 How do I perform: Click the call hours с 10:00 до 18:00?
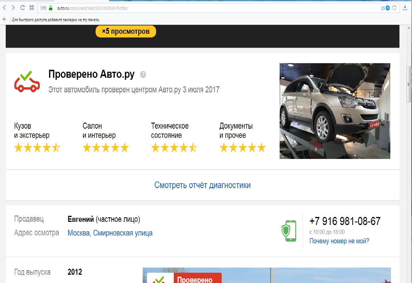click(327, 232)
